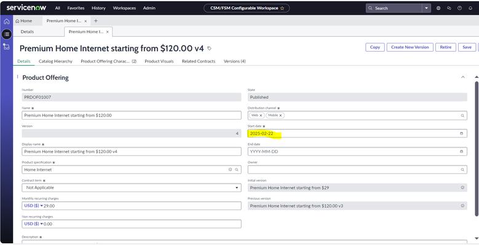
Task: Open the globe scope selector icon
Action: pos(438,8)
